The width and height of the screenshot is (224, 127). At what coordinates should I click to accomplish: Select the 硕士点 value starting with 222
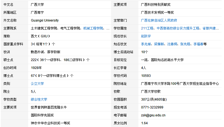pos(60,60)
